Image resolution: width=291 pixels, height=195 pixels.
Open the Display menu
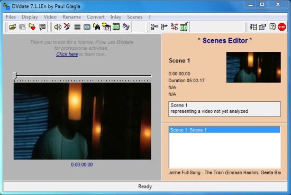(x=30, y=17)
